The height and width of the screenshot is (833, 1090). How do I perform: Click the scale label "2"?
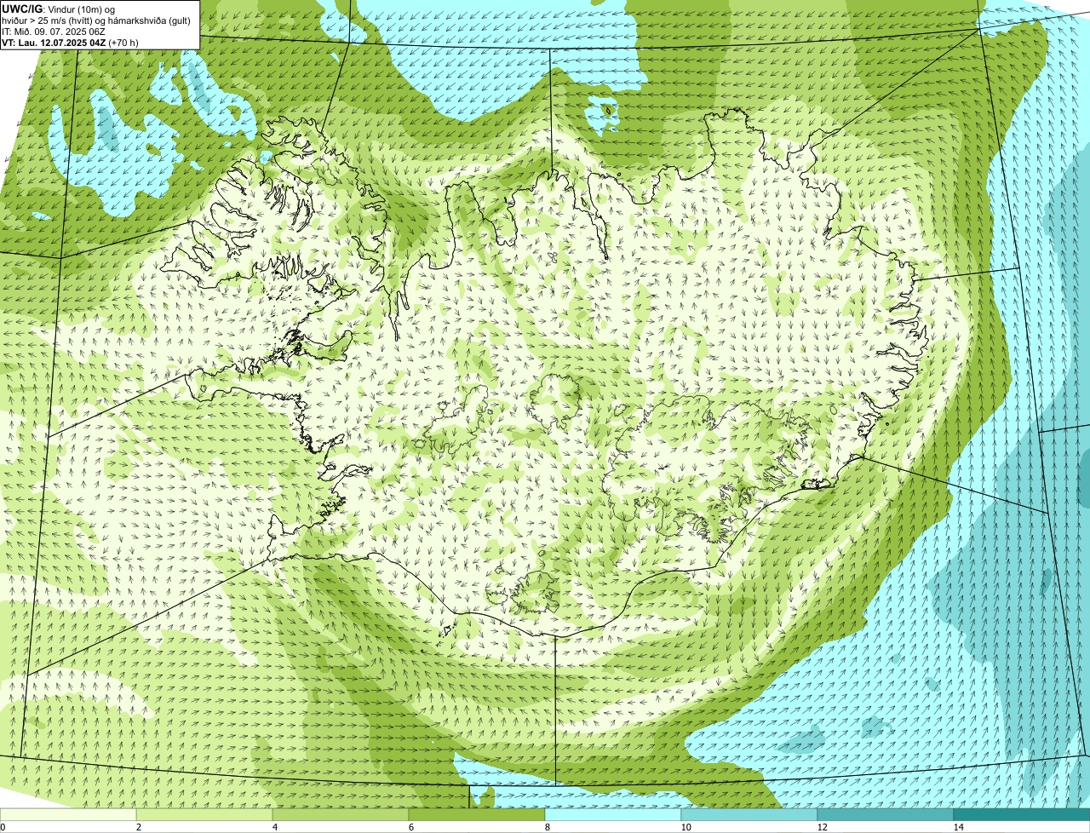click(137, 827)
